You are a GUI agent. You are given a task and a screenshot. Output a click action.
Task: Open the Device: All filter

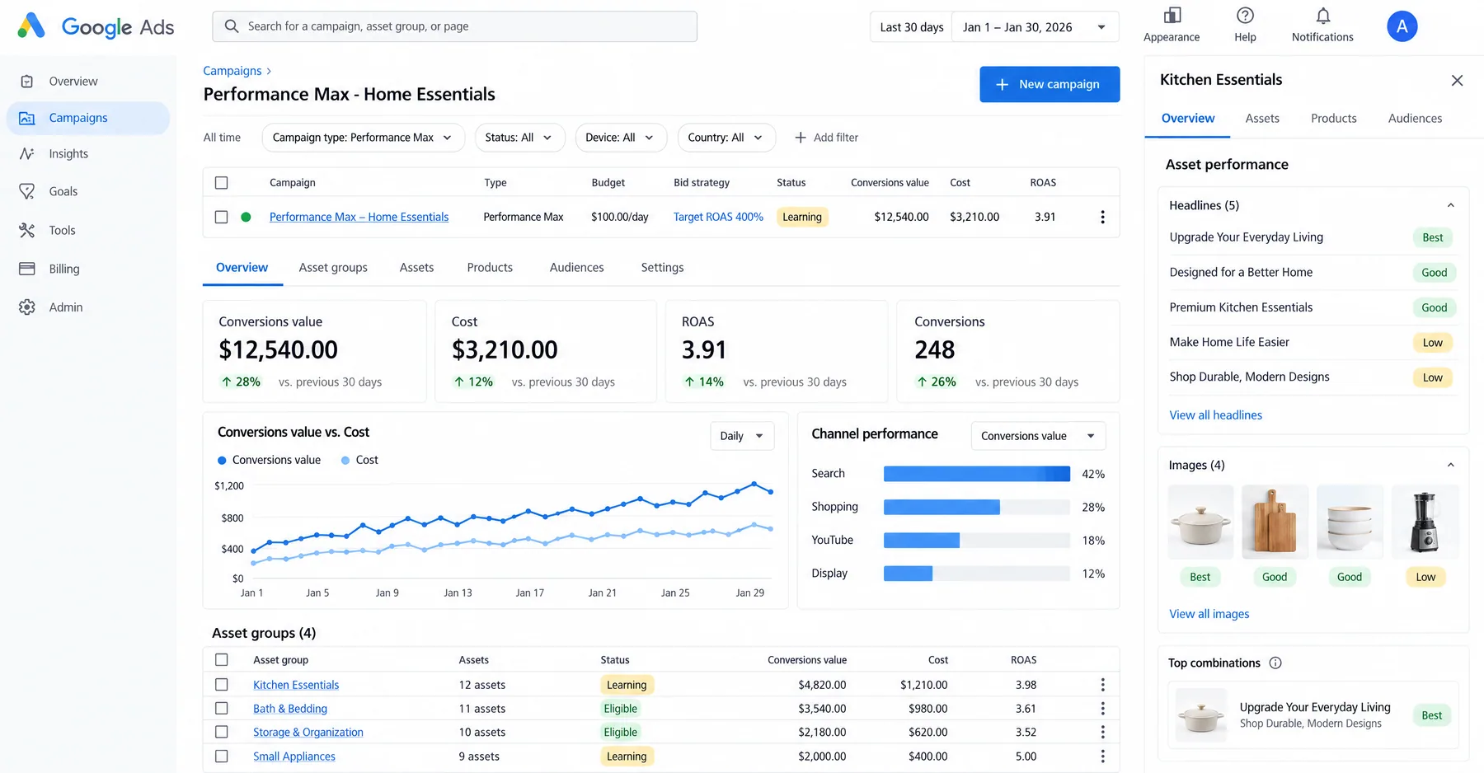click(x=621, y=138)
